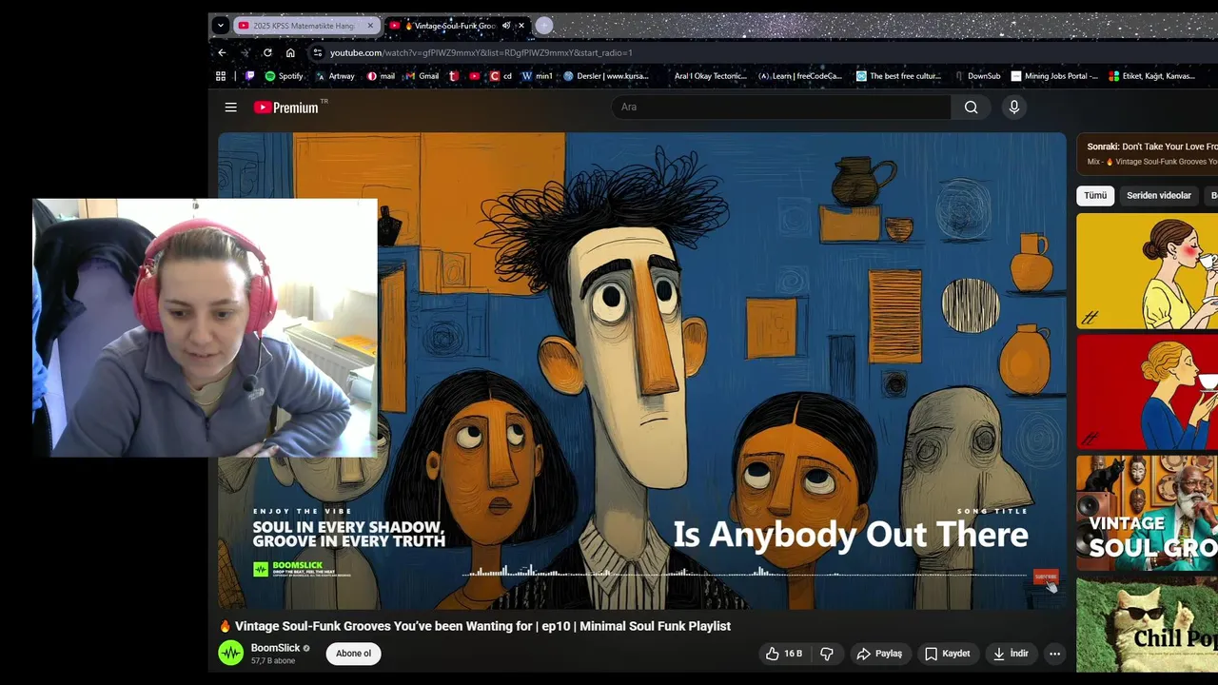Open The best free cultur... bookmark
1218x685 pixels.
point(898,76)
